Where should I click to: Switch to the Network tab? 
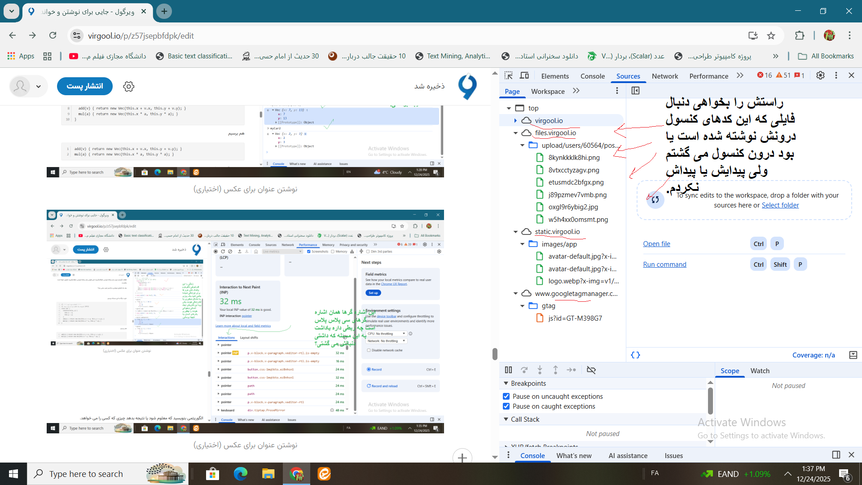coord(664,76)
